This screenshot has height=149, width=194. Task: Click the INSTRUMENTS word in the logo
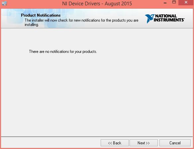point(169,20)
